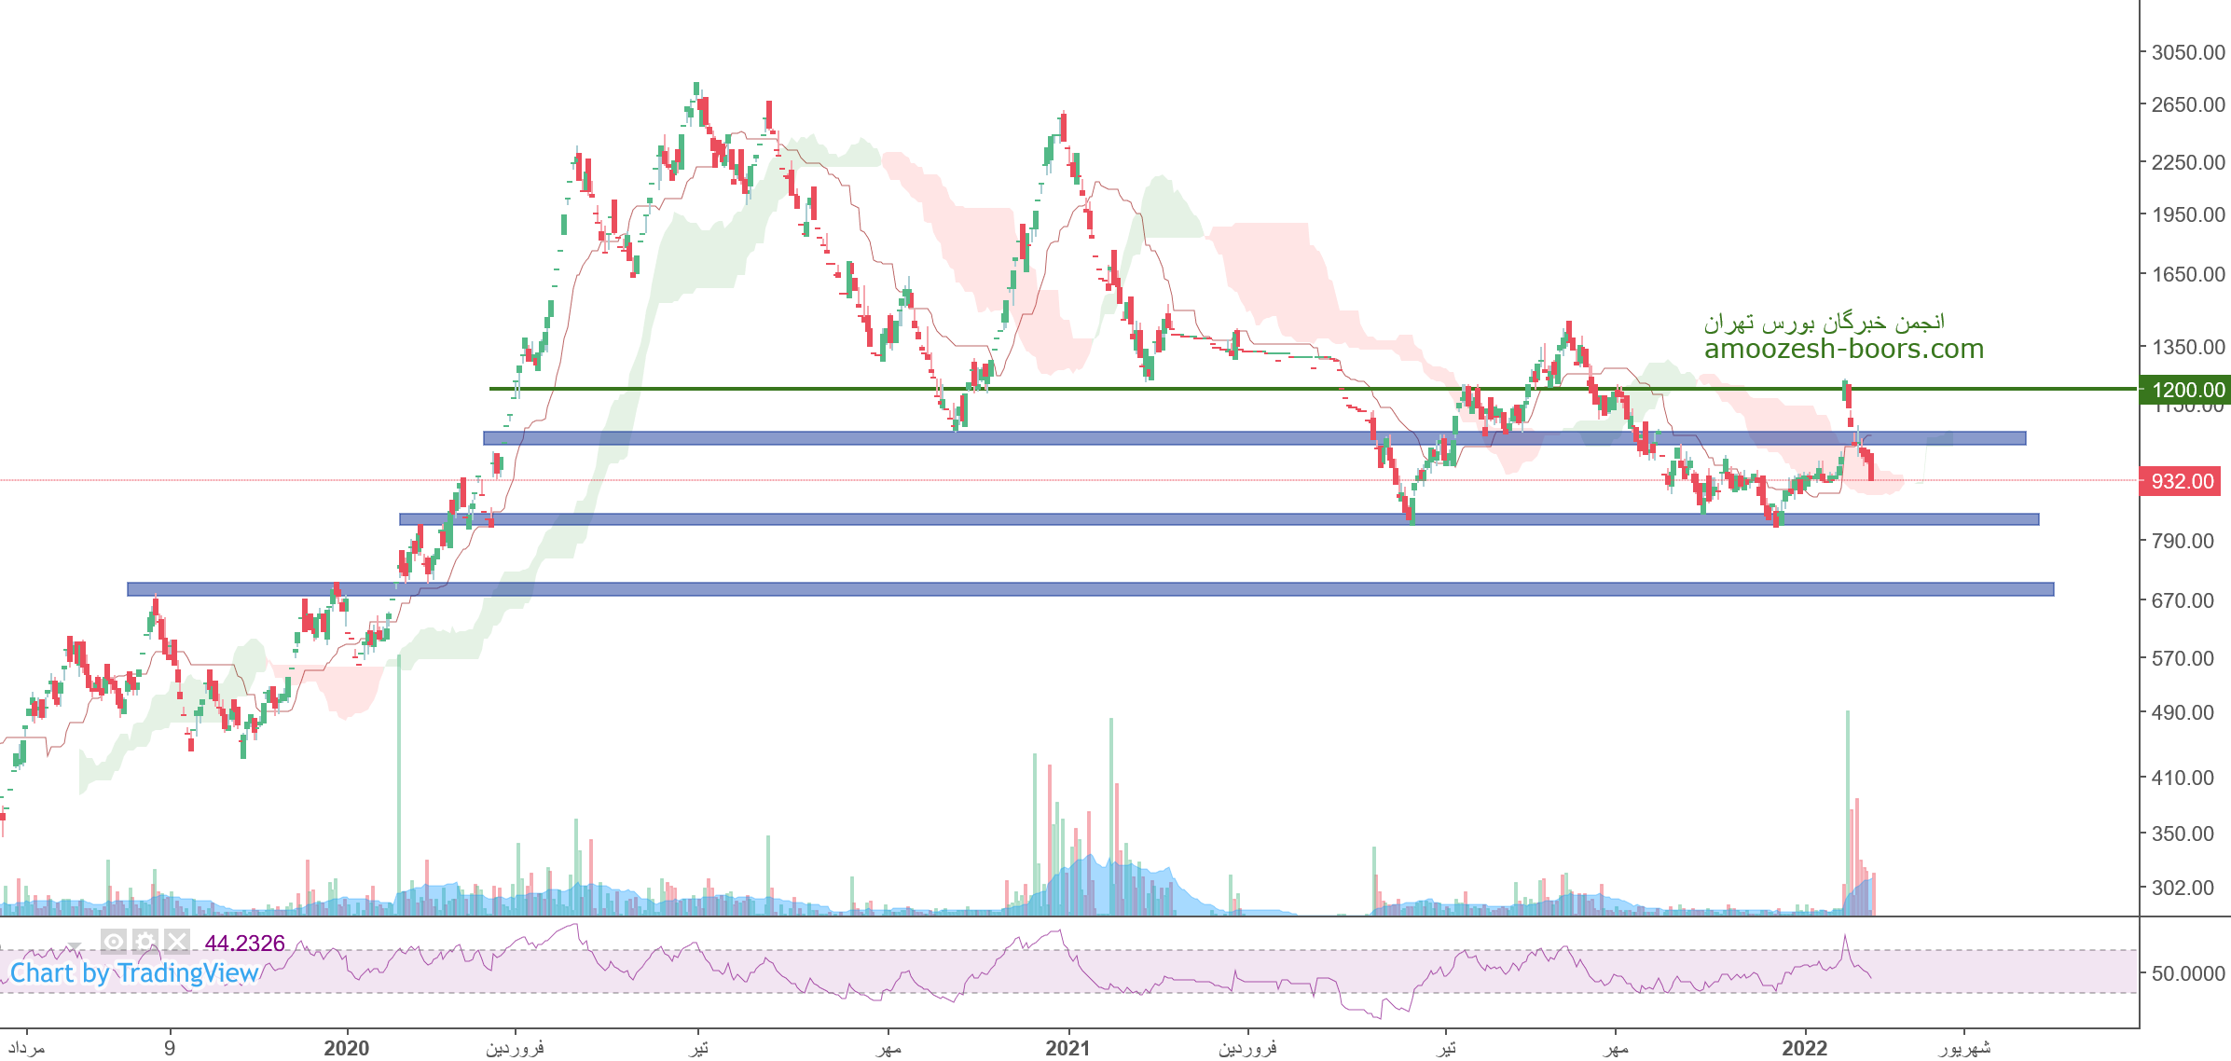Click the green 1200.00 price label
Viewport: 2231px width, 1061px height.
pyautogui.click(x=2188, y=390)
